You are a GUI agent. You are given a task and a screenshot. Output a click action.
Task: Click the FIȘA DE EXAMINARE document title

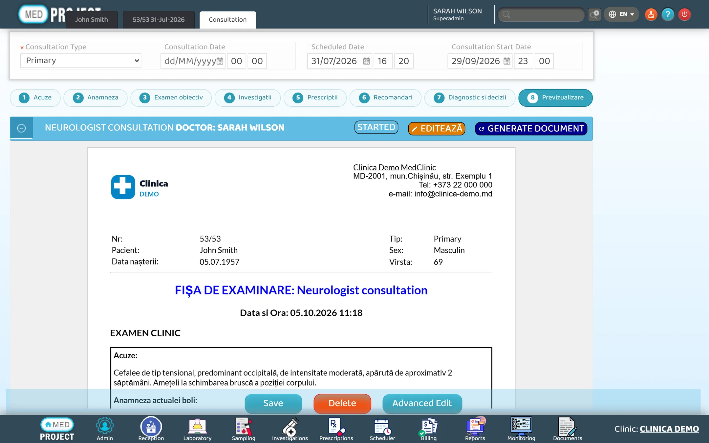pyautogui.click(x=301, y=290)
